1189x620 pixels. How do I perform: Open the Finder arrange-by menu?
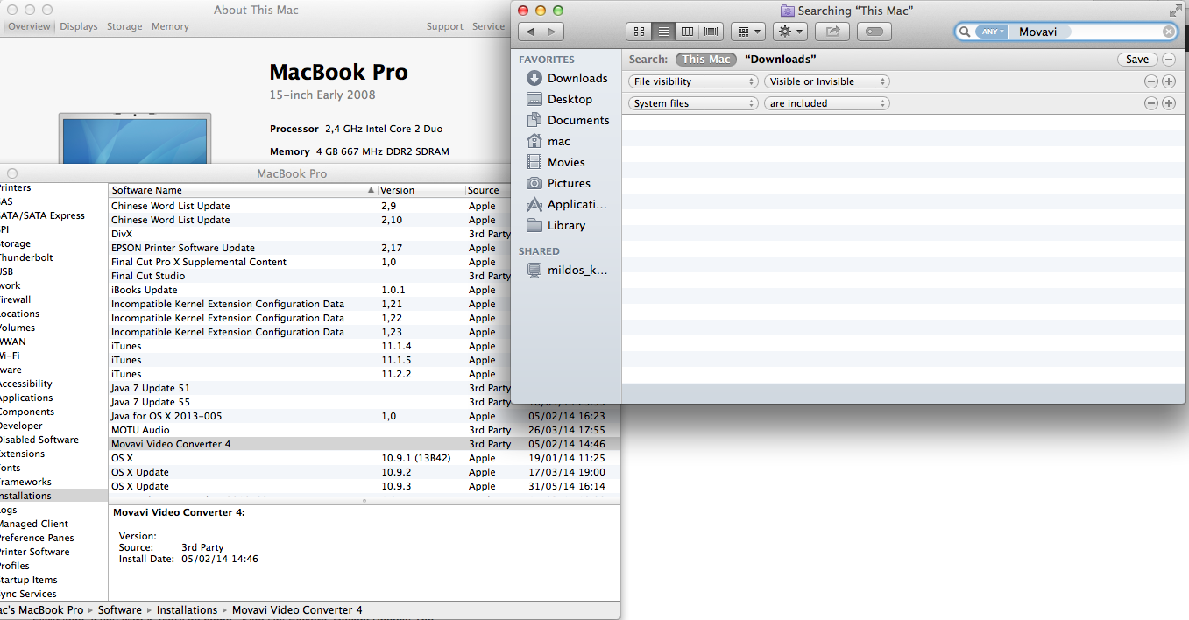[747, 32]
